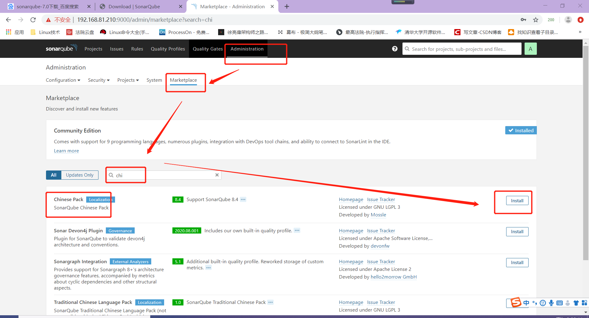The height and width of the screenshot is (318, 589).
Task: Toggle Sogou Chinese input mode 中
Action: [x=526, y=303]
